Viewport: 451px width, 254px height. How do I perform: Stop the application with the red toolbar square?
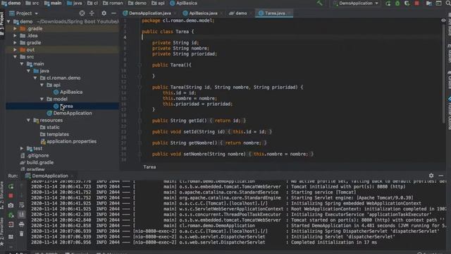coord(416,4)
